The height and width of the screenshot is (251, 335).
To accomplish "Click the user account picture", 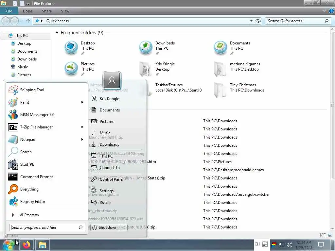I will (x=112, y=80).
